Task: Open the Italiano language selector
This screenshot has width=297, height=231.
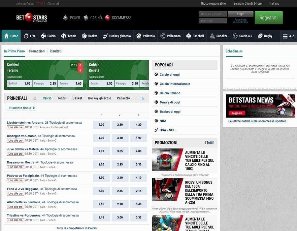Action: click(x=274, y=3)
